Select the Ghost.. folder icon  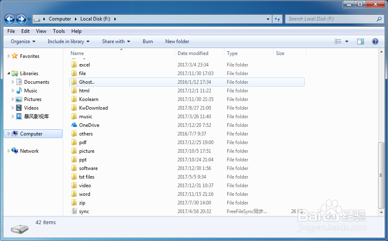(x=74, y=82)
